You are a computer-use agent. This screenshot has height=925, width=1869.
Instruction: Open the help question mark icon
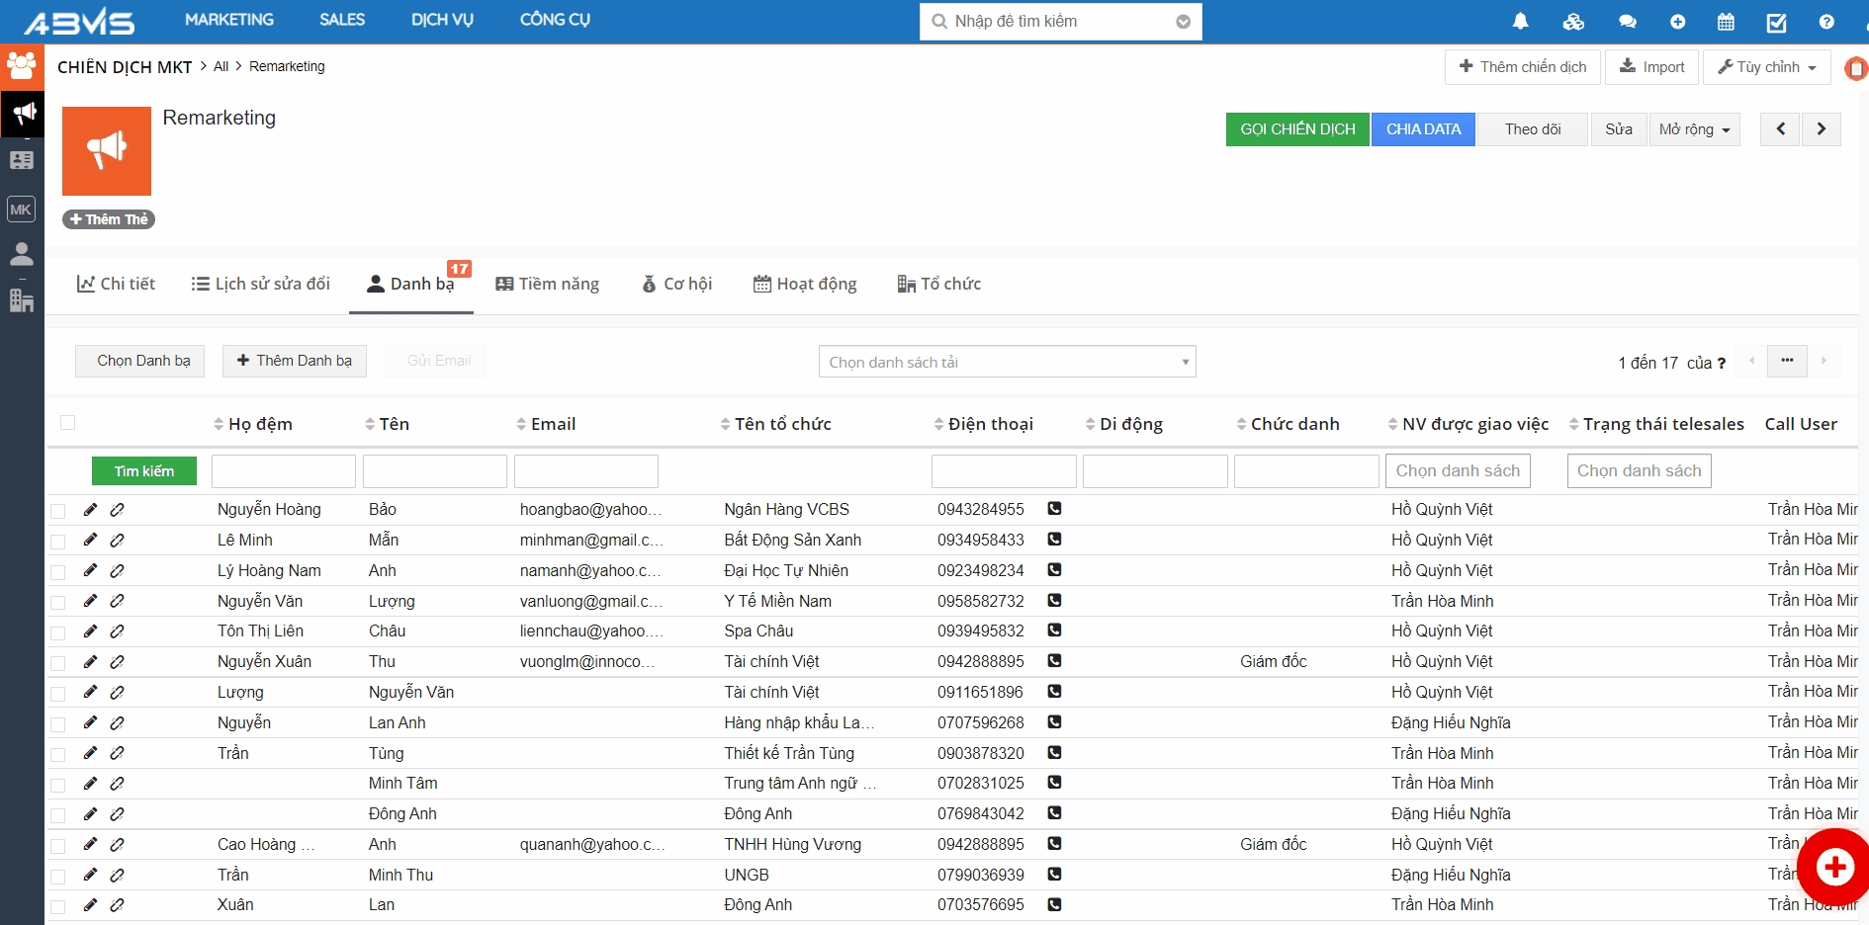1825,22
